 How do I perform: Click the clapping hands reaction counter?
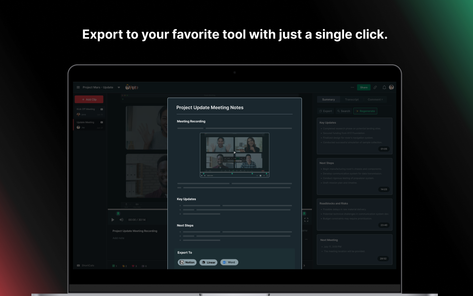click(124, 266)
